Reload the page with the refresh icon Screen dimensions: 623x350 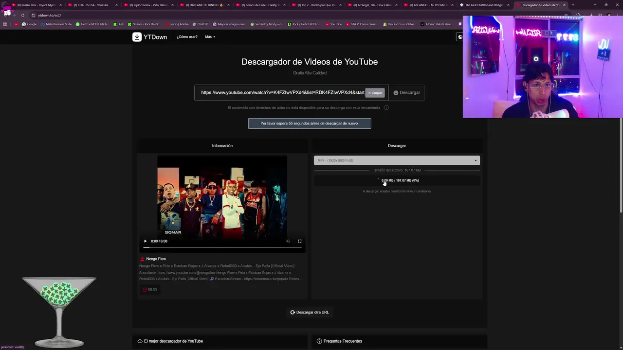click(22, 15)
